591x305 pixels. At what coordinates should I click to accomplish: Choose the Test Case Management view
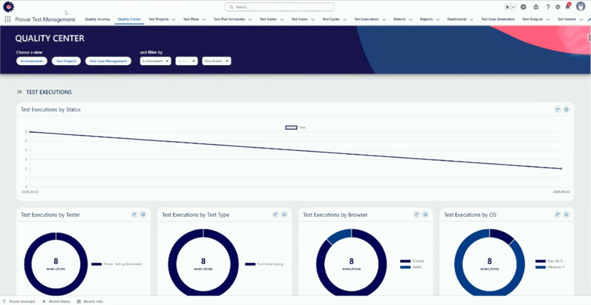[x=108, y=61]
